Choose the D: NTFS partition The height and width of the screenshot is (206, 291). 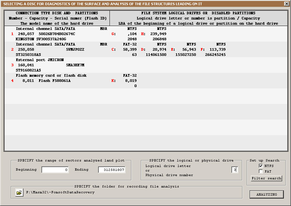[143, 49]
